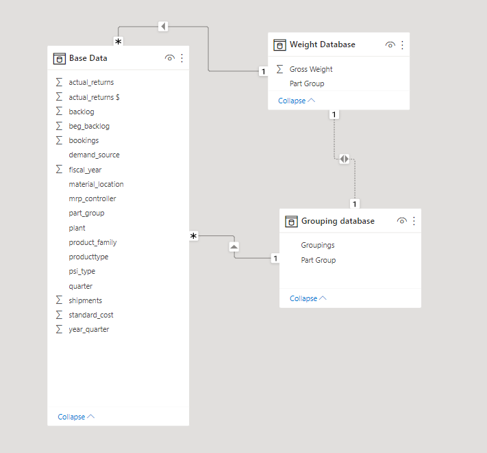487x453 pixels.
Task: Click the sigma icon next to shipments
Action: (59, 300)
